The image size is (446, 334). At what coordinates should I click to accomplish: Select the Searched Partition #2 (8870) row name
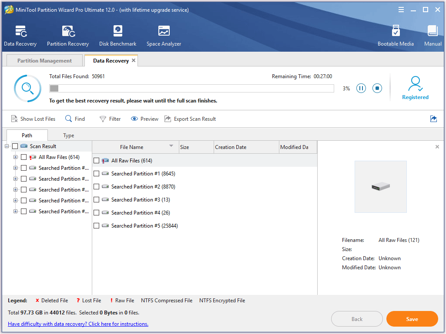(143, 187)
